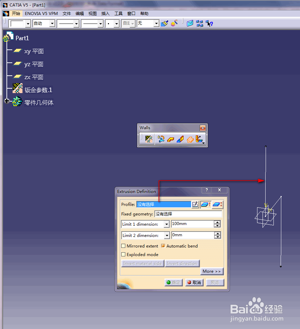Decrease the Limit 1 value with down arrow

pyautogui.click(x=217, y=226)
